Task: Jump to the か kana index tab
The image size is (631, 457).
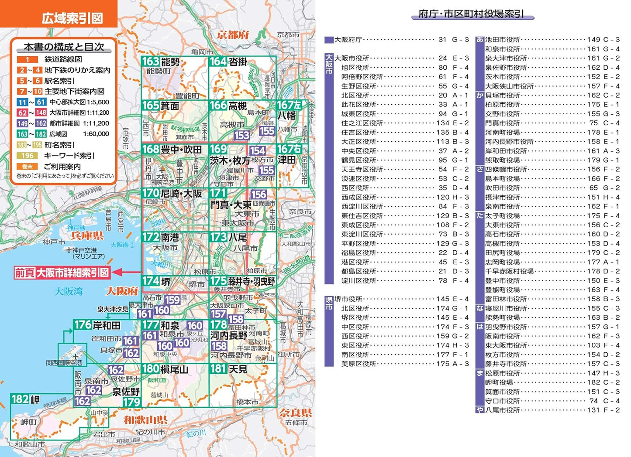Action: pos(479,95)
